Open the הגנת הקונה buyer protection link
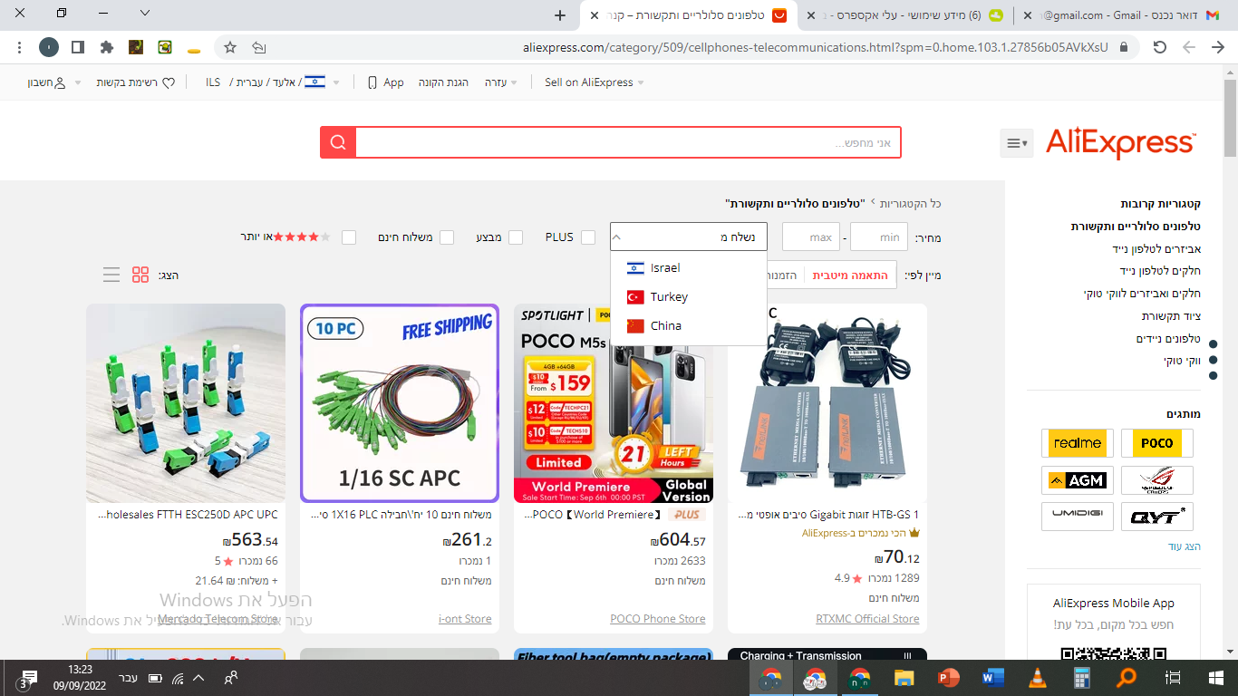The image size is (1238, 696). [443, 82]
